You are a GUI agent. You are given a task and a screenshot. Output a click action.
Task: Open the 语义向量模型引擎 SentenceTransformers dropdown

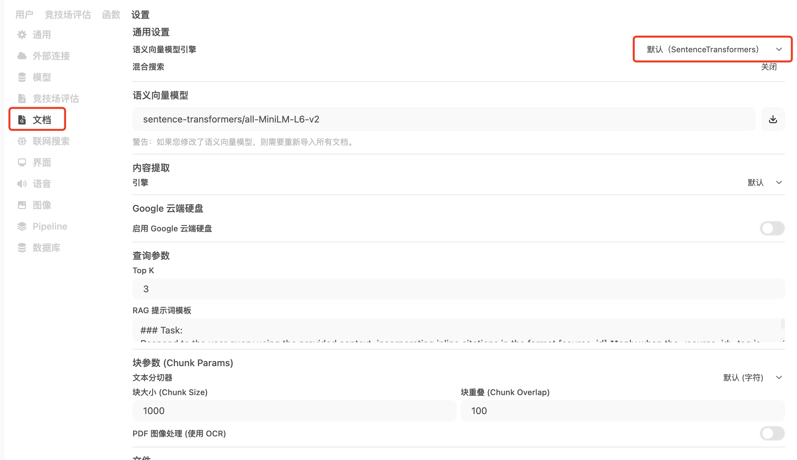[712, 49]
